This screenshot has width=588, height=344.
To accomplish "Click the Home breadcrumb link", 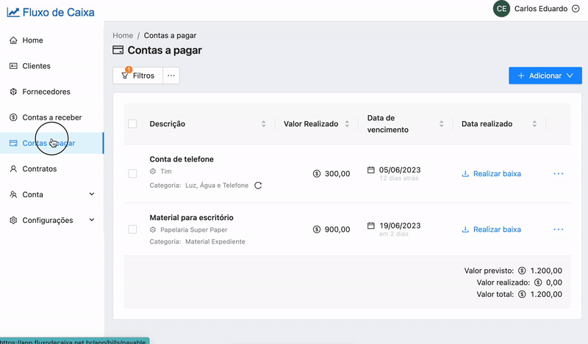I will point(123,35).
